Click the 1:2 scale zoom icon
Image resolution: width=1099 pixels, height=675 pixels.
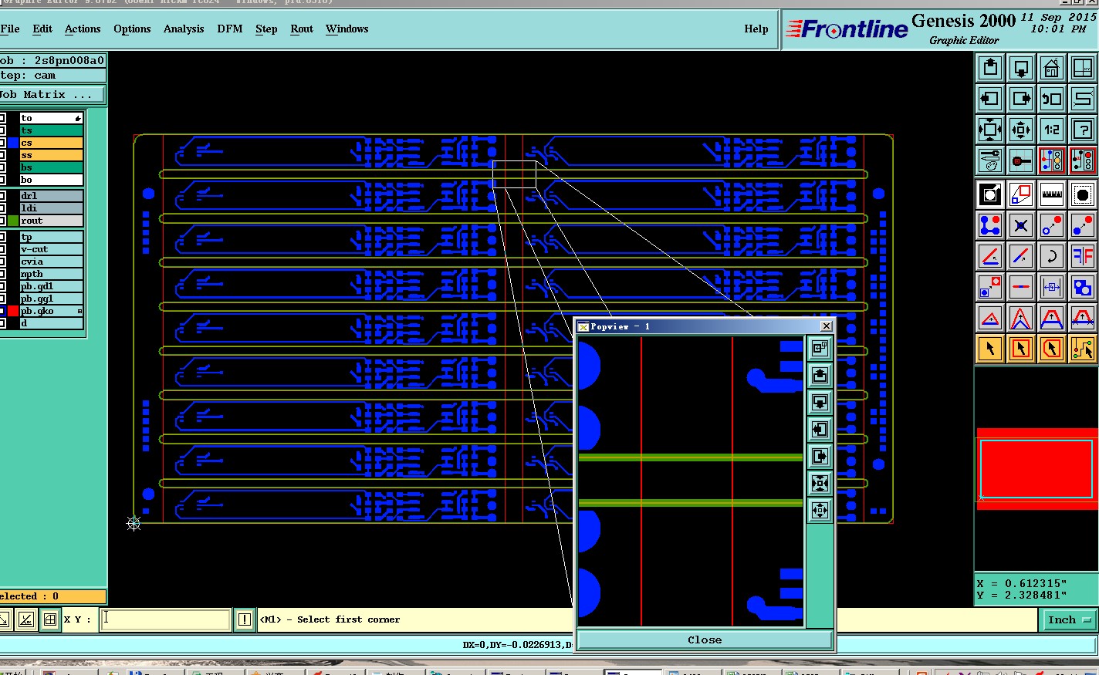(x=1052, y=130)
